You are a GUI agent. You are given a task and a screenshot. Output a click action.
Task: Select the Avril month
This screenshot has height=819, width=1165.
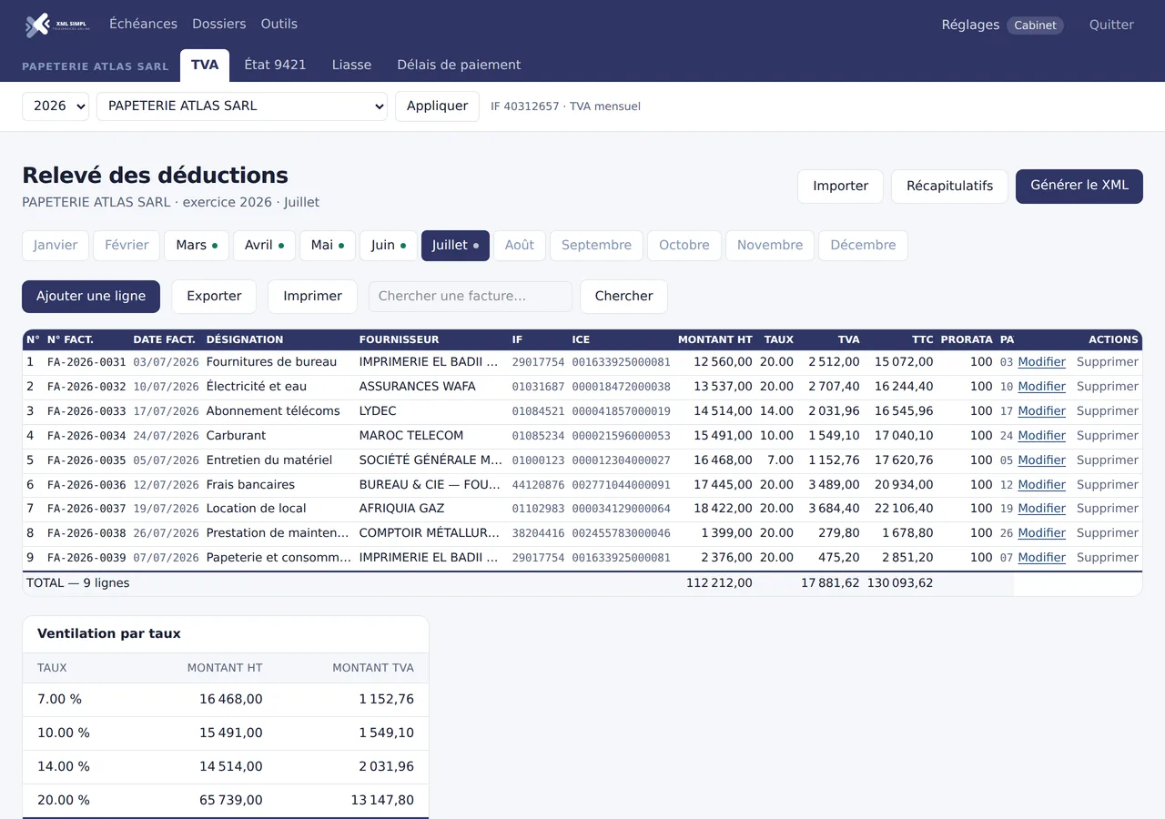(264, 246)
